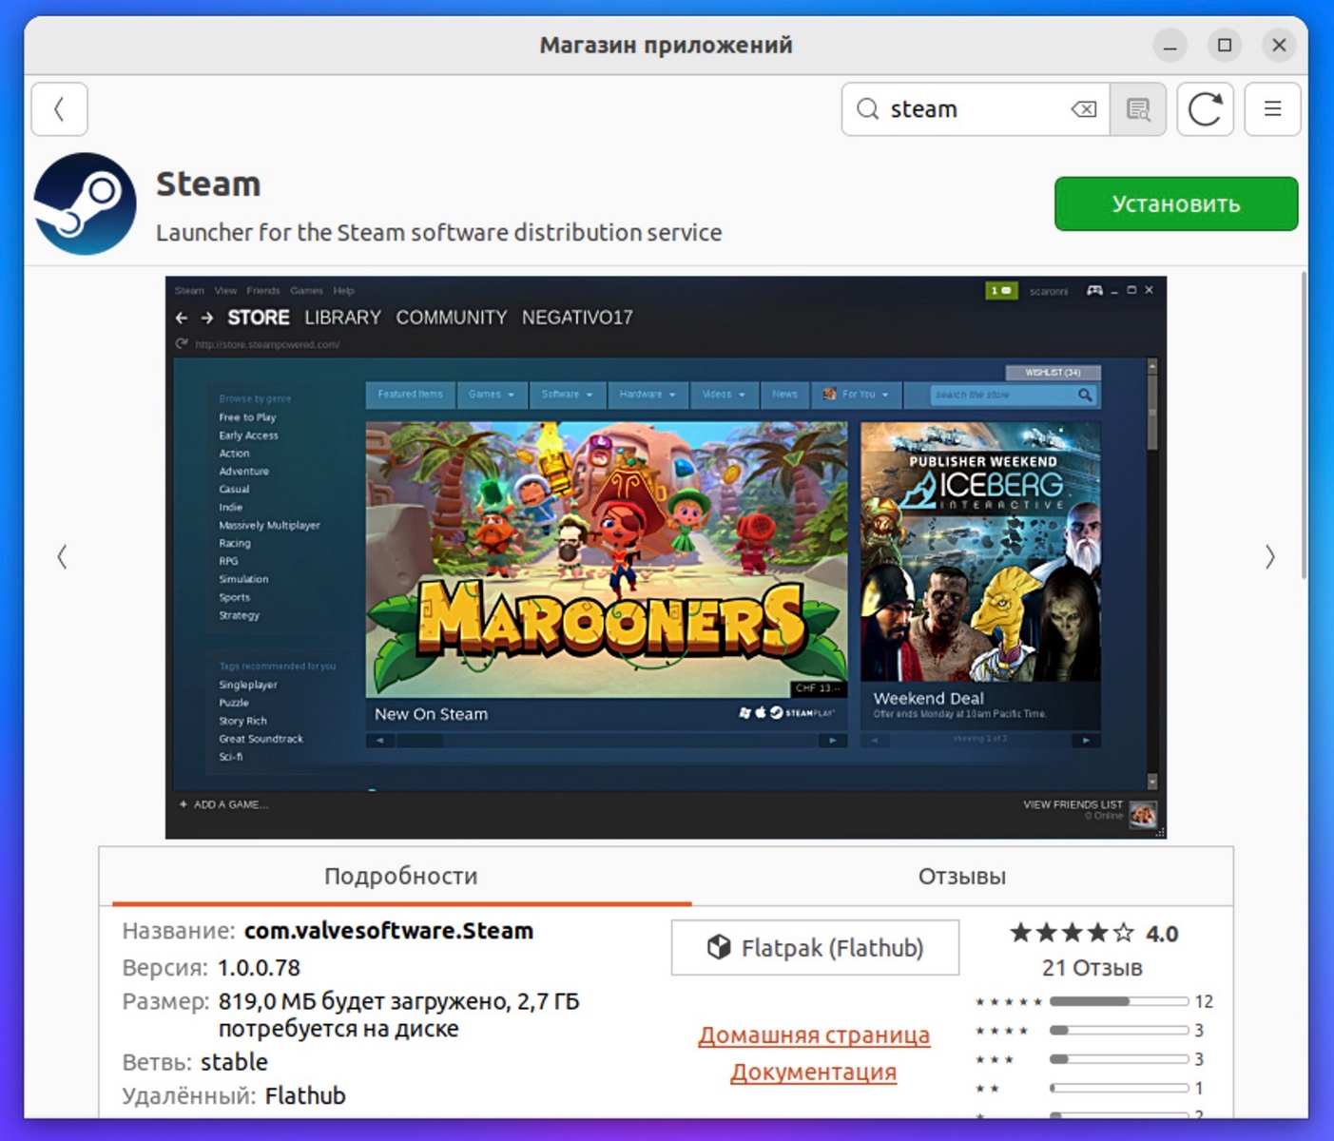Screen dimensions: 1334x1141
Task: Click the branch value stable
Action: (234, 1062)
